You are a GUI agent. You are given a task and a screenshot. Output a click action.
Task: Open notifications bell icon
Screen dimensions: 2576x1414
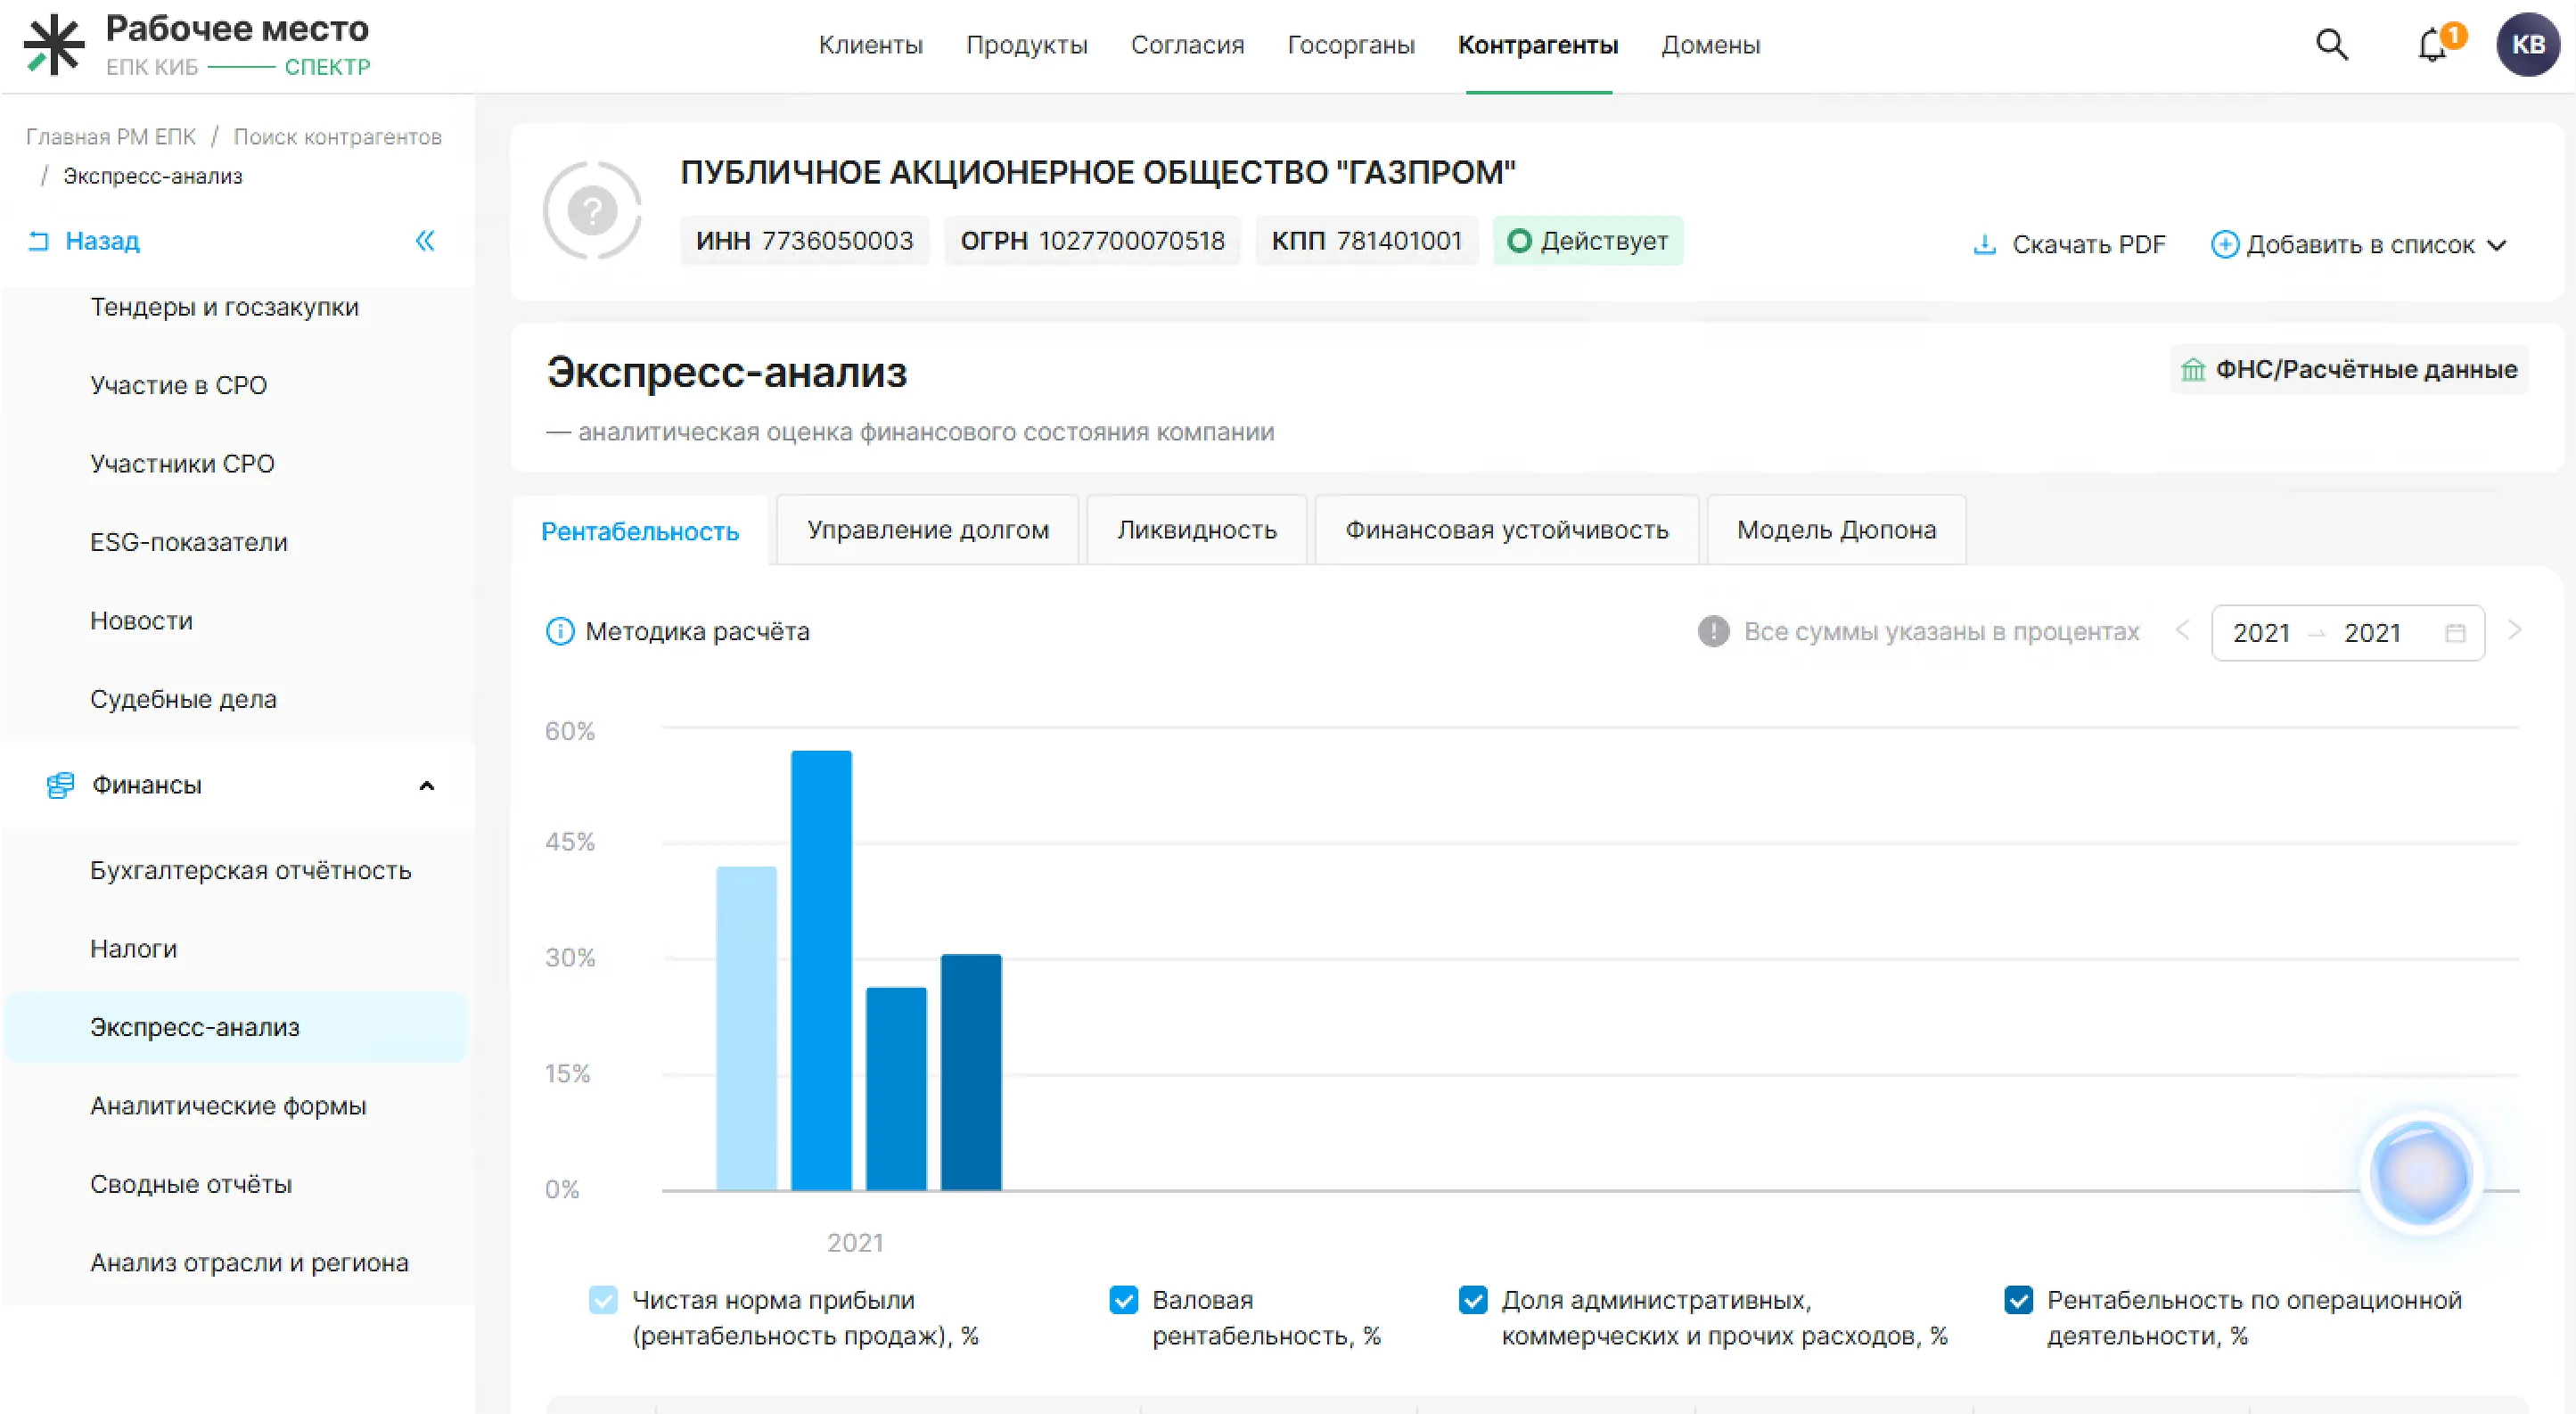(2432, 45)
